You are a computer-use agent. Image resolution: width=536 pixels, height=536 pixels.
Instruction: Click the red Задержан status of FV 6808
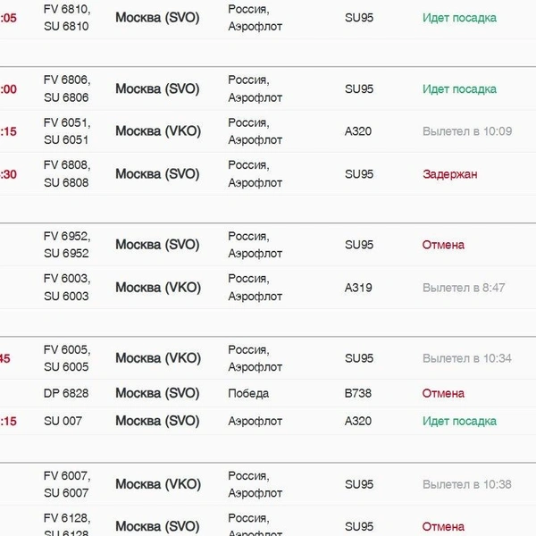point(450,174)
